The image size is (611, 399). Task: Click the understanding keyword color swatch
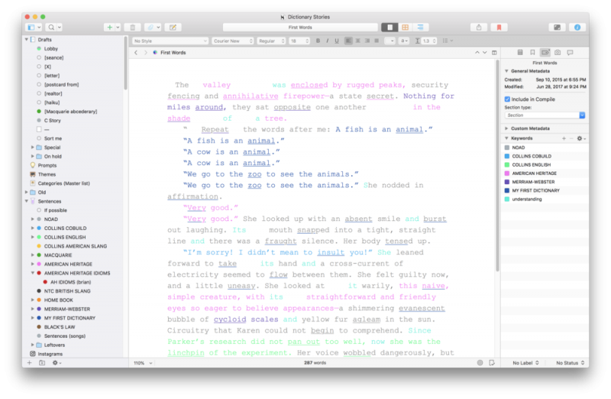(507, 199)
